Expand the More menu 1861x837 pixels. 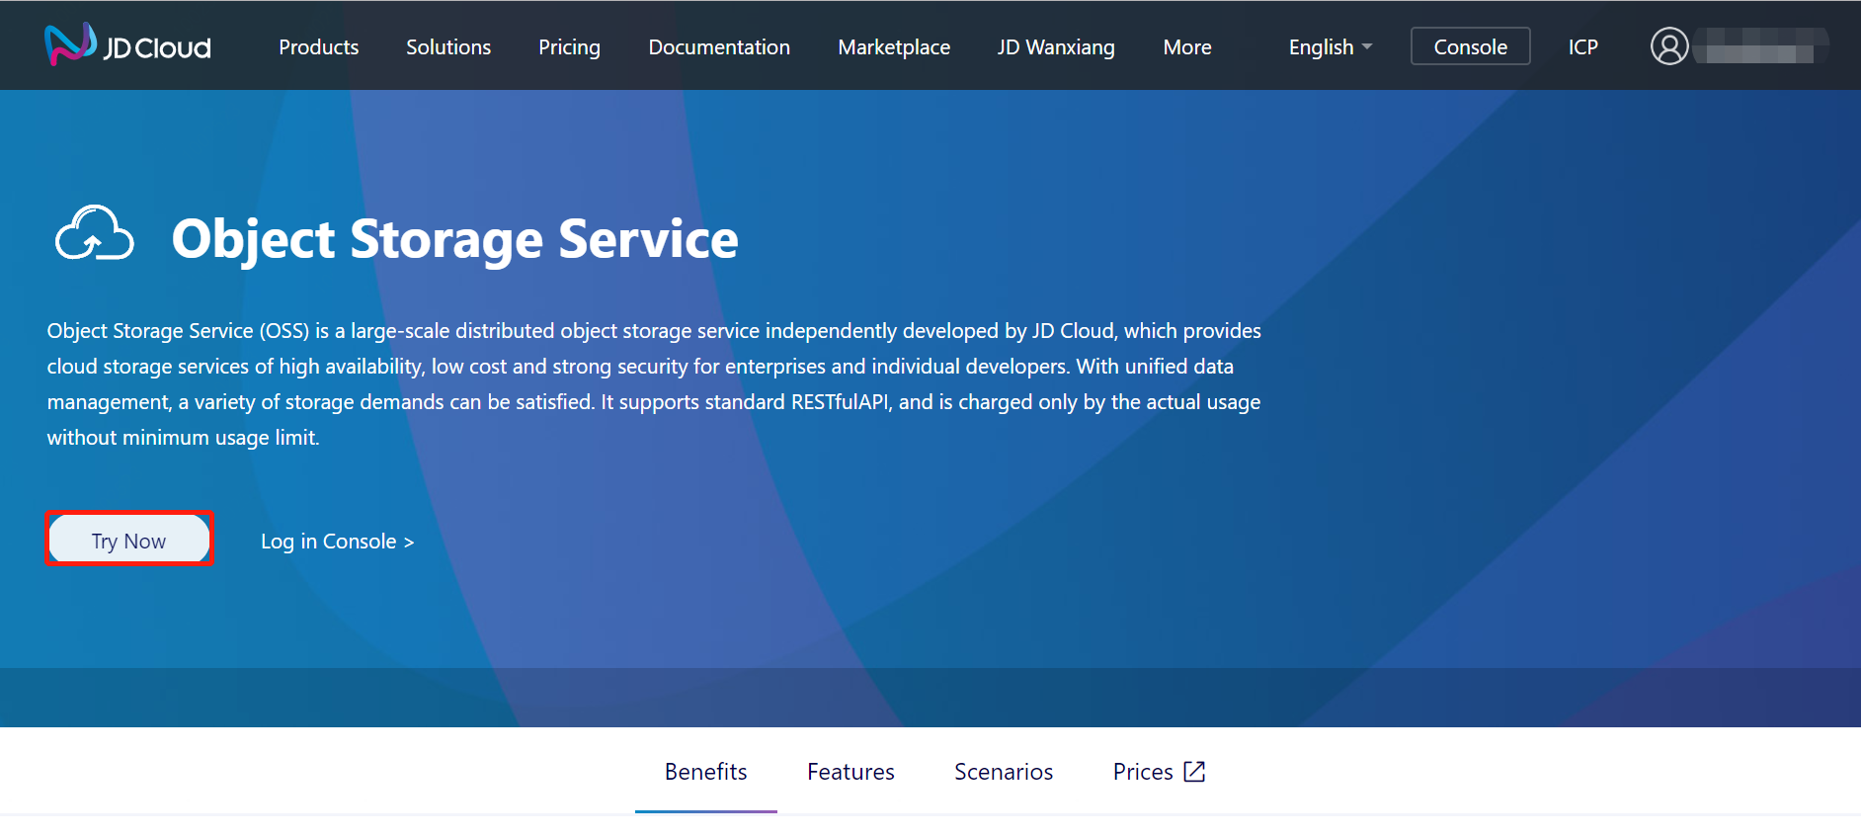pyautogui.click(x=1187, y=46)
